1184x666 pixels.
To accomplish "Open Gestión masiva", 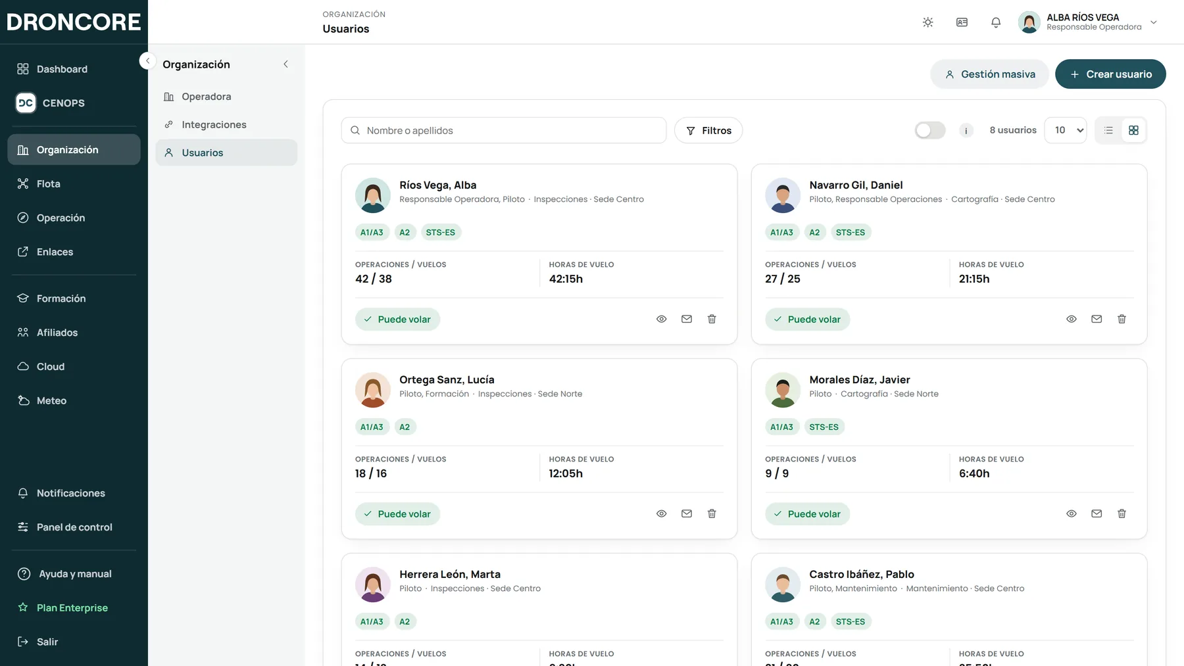I will [989, 74].
